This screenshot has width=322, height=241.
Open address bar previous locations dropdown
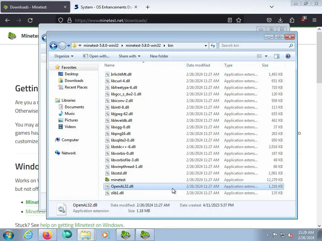[206, 46]
